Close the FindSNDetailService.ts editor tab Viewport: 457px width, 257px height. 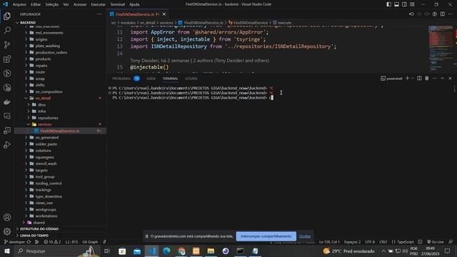tap(164, 14)
